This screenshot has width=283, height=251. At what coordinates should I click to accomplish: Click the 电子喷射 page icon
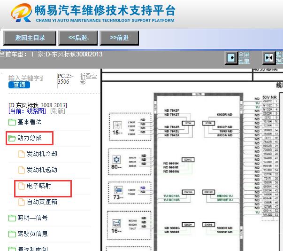(22, 186)
